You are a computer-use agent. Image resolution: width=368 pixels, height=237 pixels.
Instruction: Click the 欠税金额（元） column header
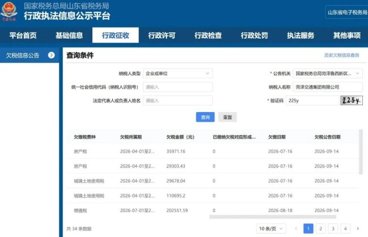(180, 137)
